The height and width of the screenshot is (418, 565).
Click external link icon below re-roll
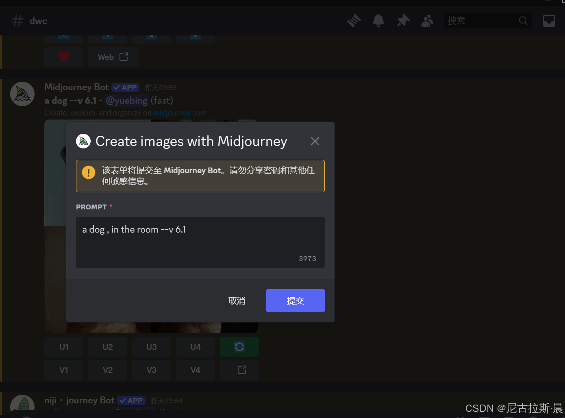tap(239, 370)
